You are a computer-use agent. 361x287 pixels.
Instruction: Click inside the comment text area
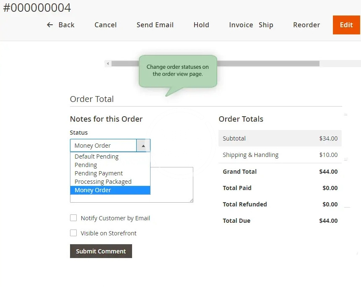coord(172,185)
